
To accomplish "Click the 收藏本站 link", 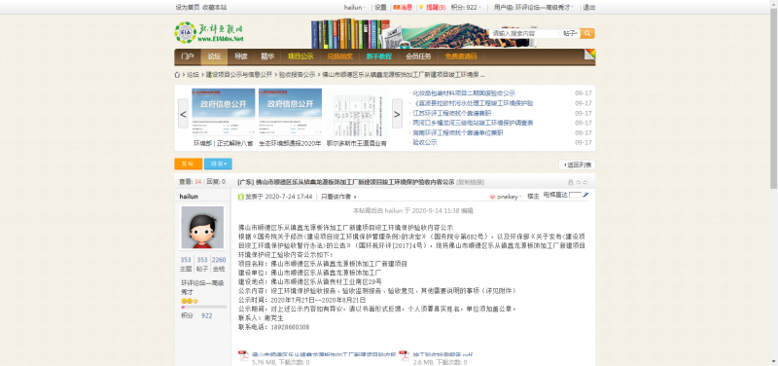I will click(214, 8).
